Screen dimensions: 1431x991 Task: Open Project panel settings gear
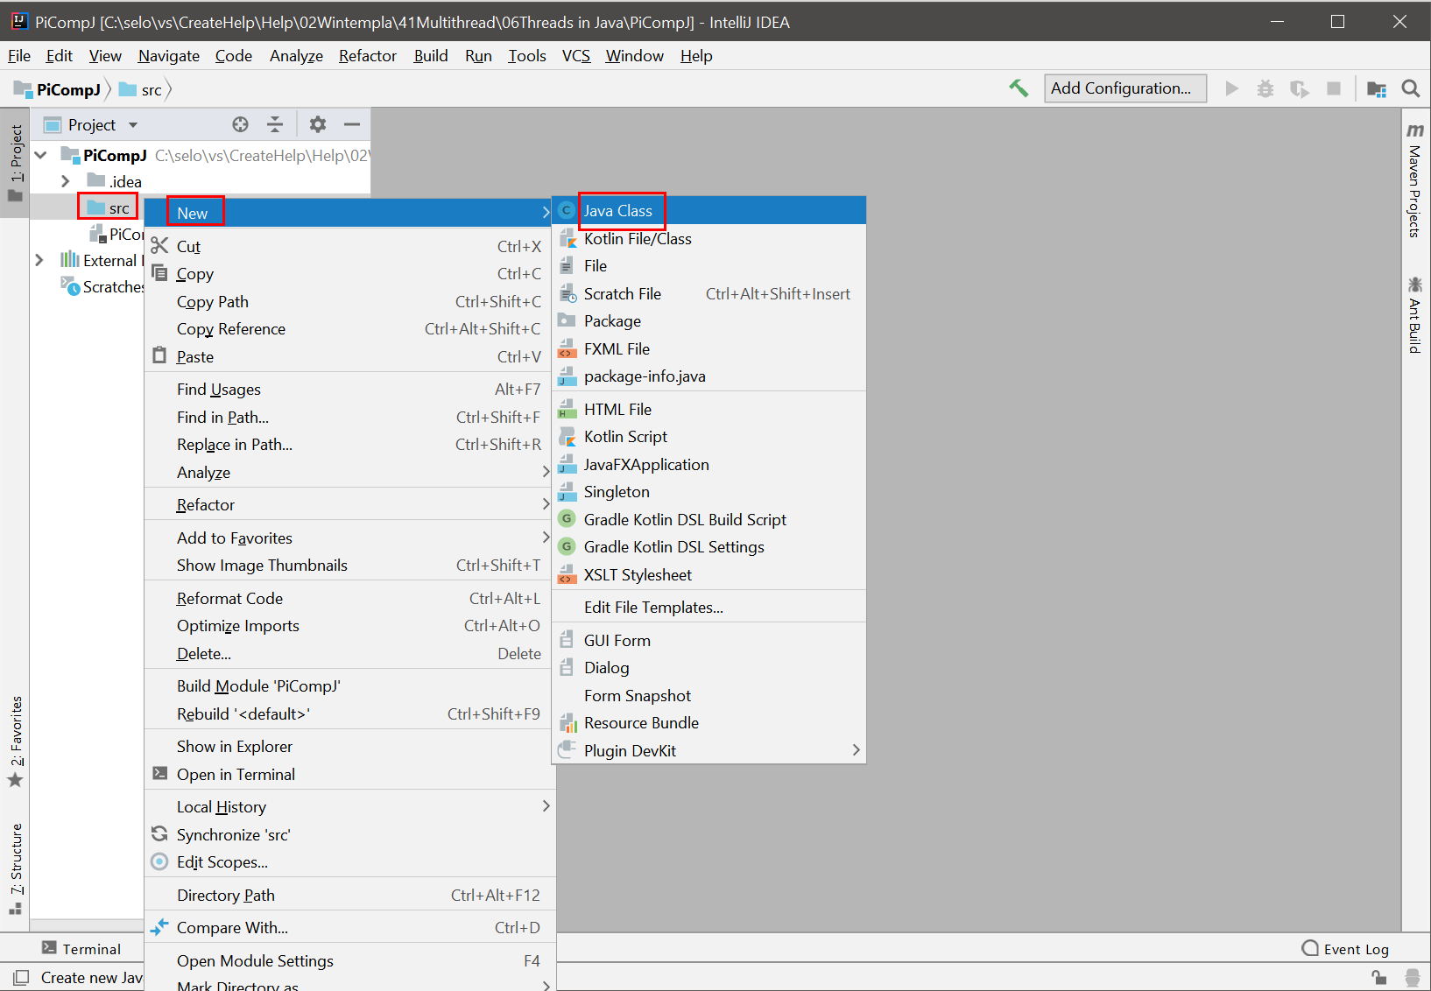click(x=318, y=124)
